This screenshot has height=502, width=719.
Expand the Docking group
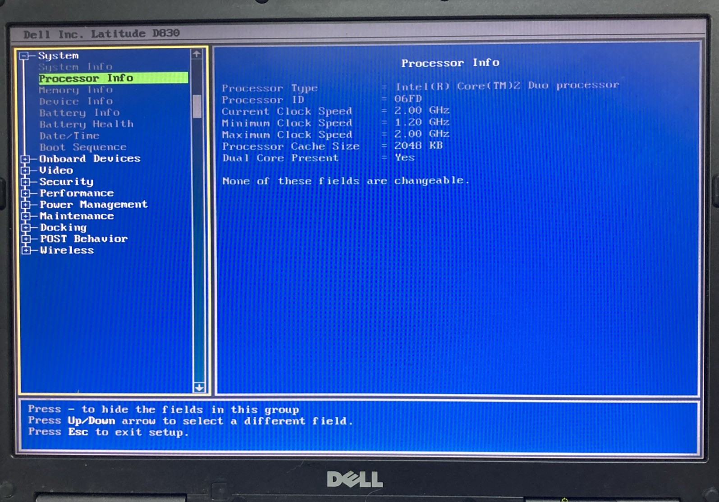(x=26, y=228)
